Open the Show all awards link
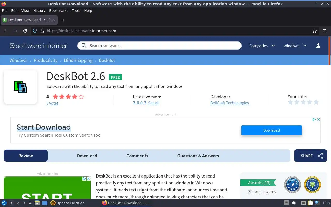 (x=262, y=192)
